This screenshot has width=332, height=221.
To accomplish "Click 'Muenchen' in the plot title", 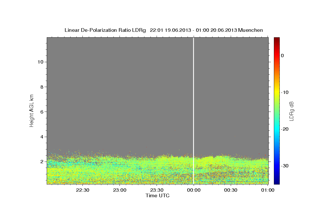I will coord(250,30).
